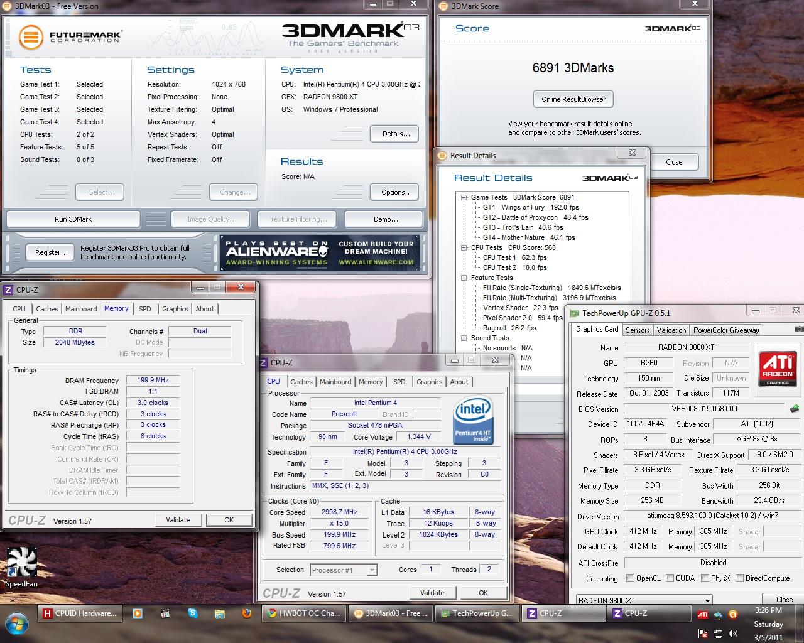
Task: Click OK in the processor CPU-Z window
Action: point(483,593)
